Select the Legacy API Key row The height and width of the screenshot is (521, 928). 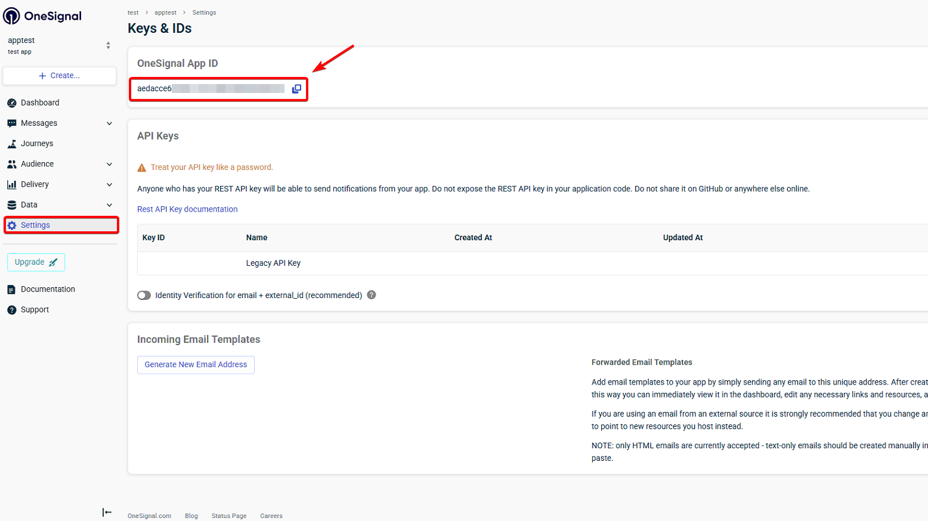click(x=533, y=263)
